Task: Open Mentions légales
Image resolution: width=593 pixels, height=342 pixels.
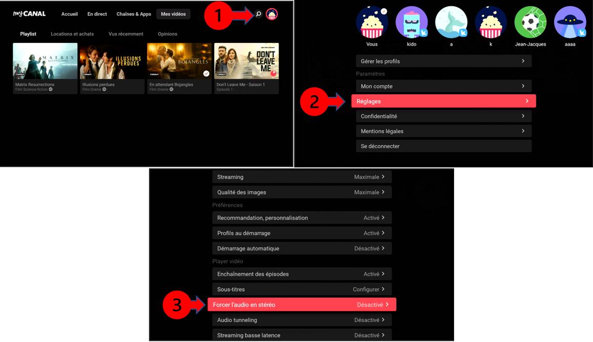Action: [x=444, y=131]
